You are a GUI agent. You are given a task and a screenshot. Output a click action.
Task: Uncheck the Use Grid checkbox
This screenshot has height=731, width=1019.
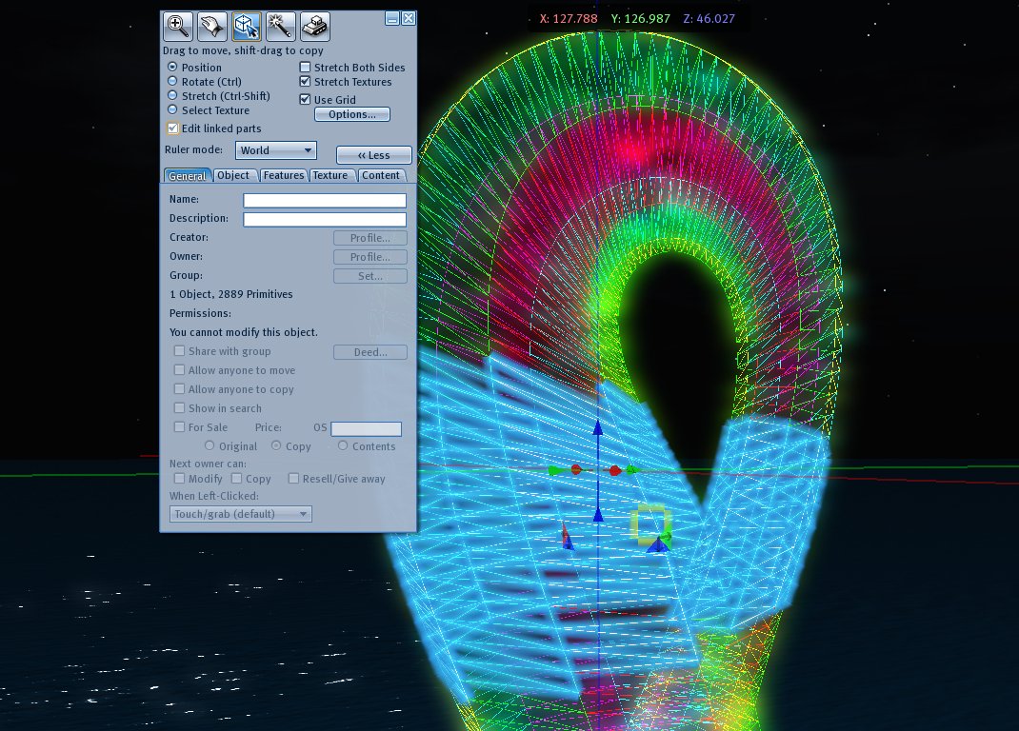tap(306, 100)
